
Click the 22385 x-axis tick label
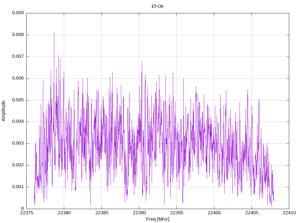click(102, 213)
